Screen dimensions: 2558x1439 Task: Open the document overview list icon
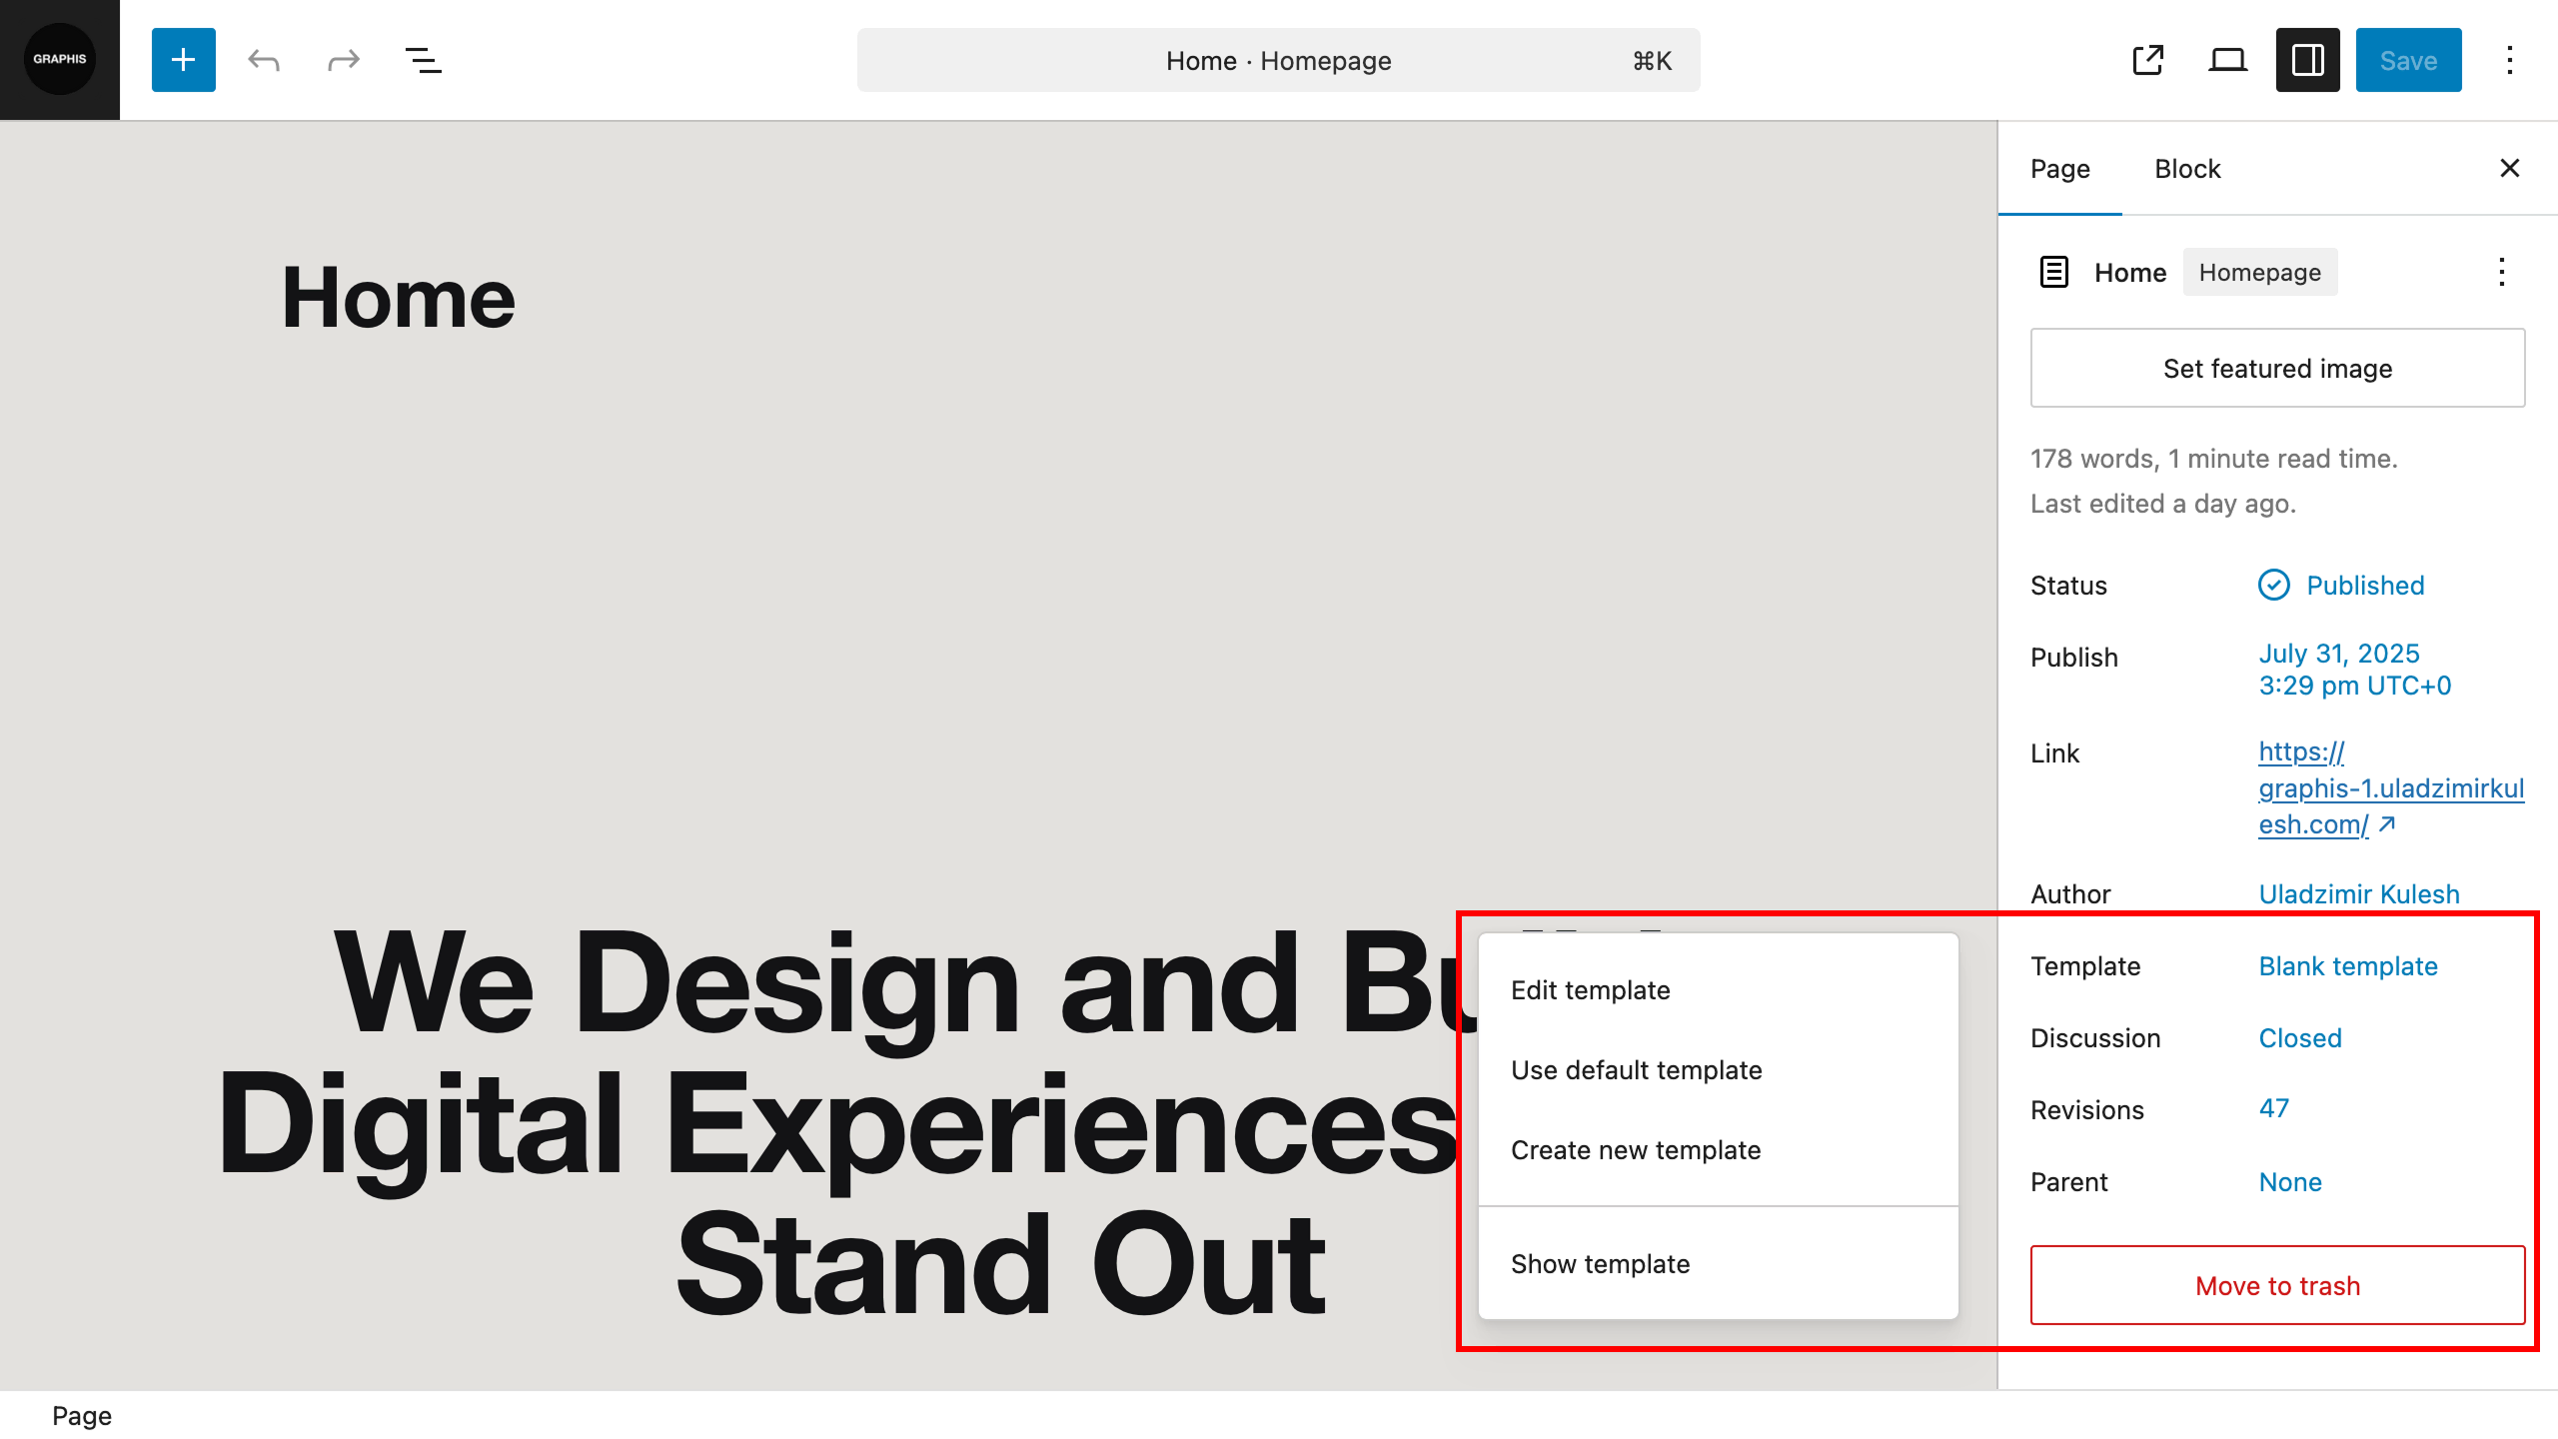click(423, 60)
